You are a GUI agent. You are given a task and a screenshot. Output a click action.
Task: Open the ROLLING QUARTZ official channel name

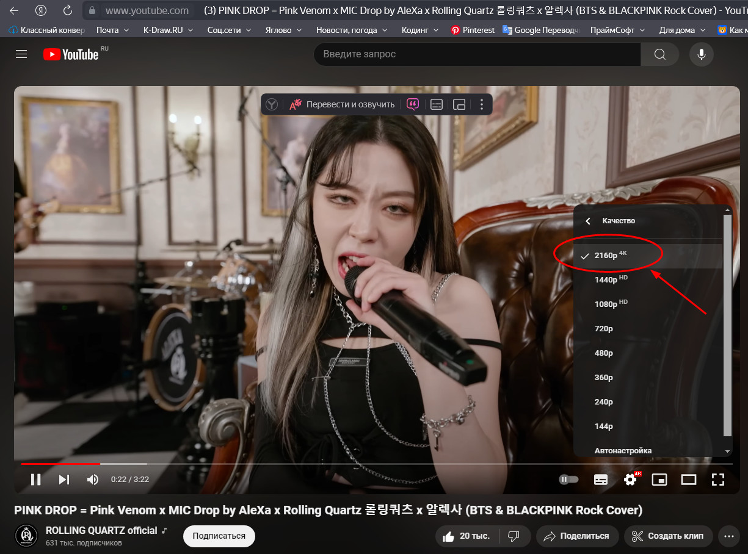[x=101, y=530]
